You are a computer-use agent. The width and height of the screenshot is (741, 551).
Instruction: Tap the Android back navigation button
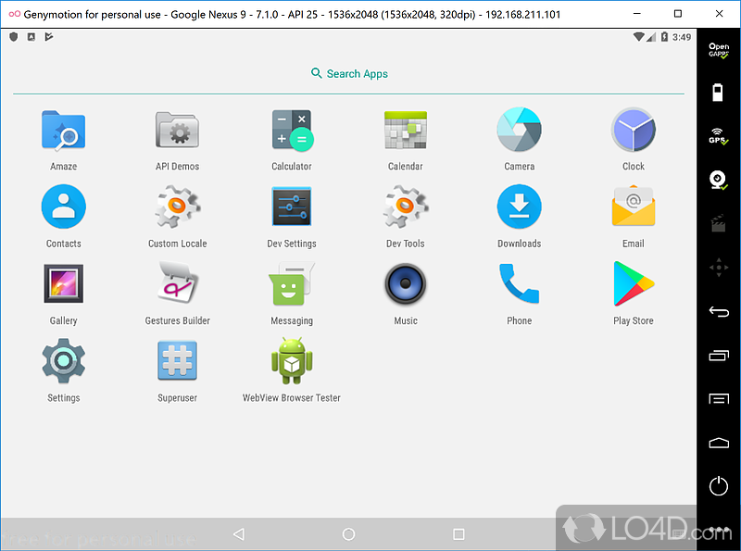coord(239,534)
